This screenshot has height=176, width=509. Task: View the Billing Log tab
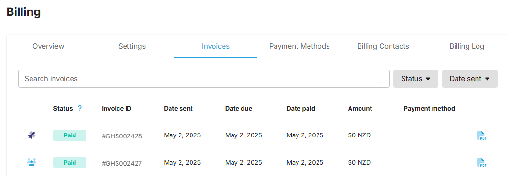pyautogui.click(x=467, y=46)
